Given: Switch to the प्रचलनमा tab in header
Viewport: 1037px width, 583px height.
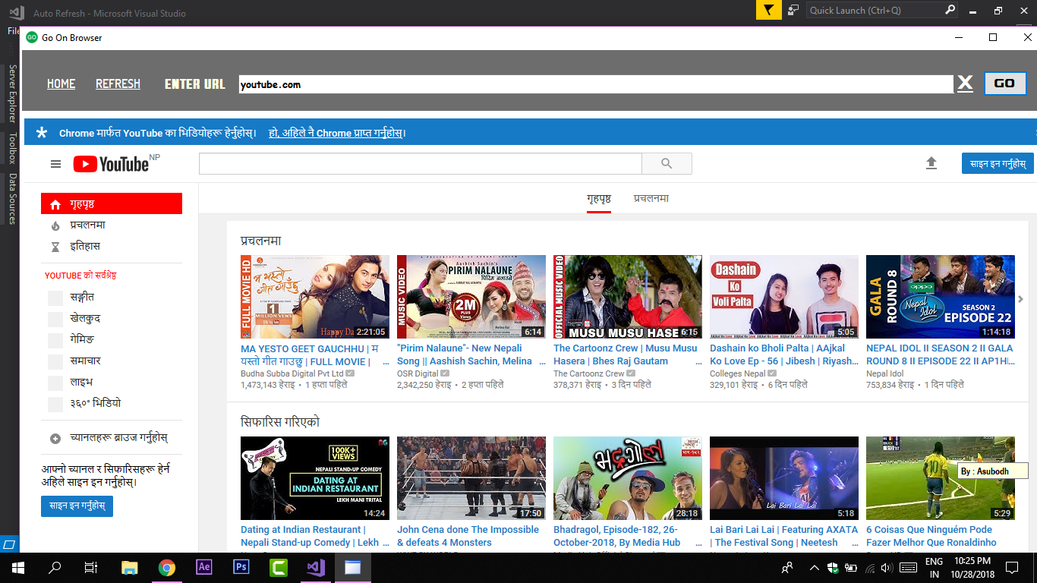Looking at the screenshot, I should 651,199.
